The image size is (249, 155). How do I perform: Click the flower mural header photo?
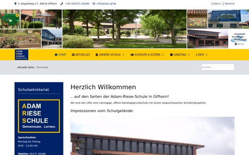[x=197, y=19]
